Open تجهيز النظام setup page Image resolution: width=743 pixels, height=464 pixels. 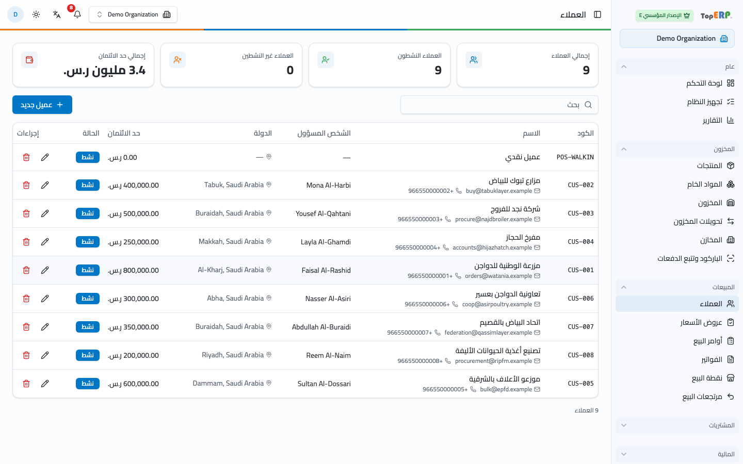tap(677, 102)
